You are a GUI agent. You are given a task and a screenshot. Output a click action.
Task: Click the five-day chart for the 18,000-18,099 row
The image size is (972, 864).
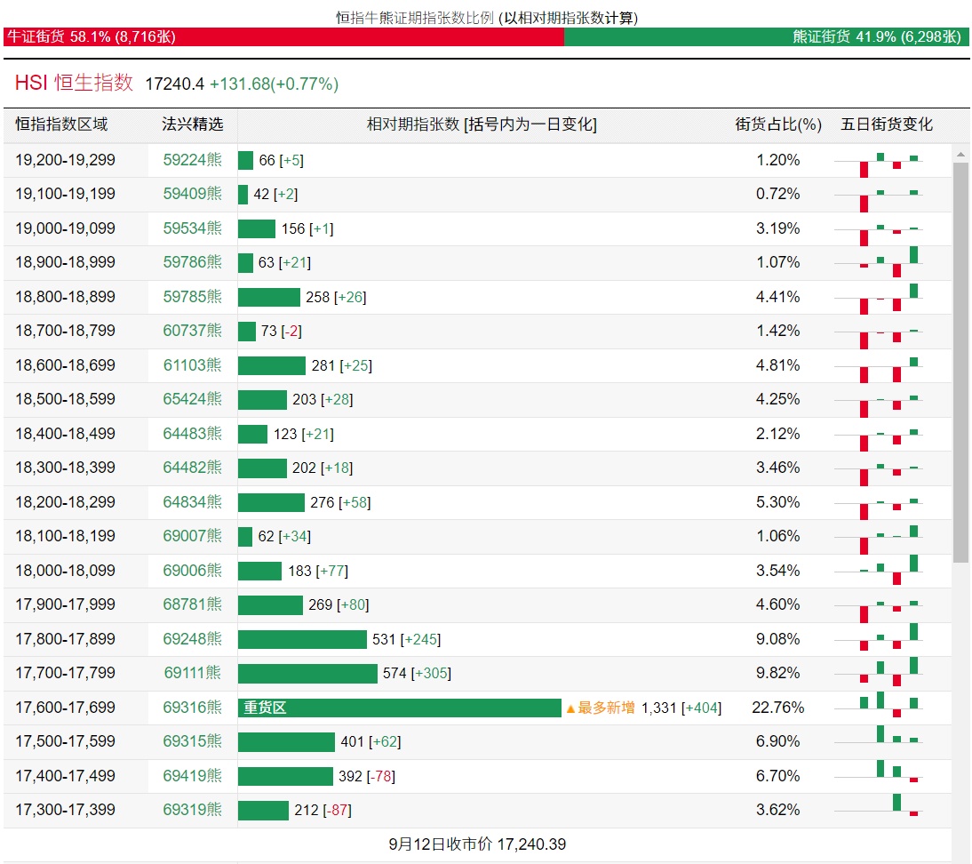pyautogui.click(x=888, y=571)
